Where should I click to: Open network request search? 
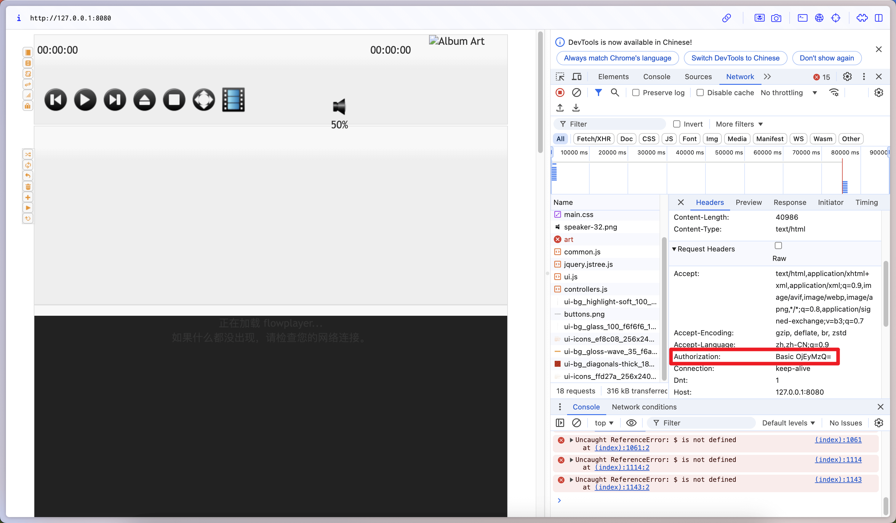pos(615,92)
